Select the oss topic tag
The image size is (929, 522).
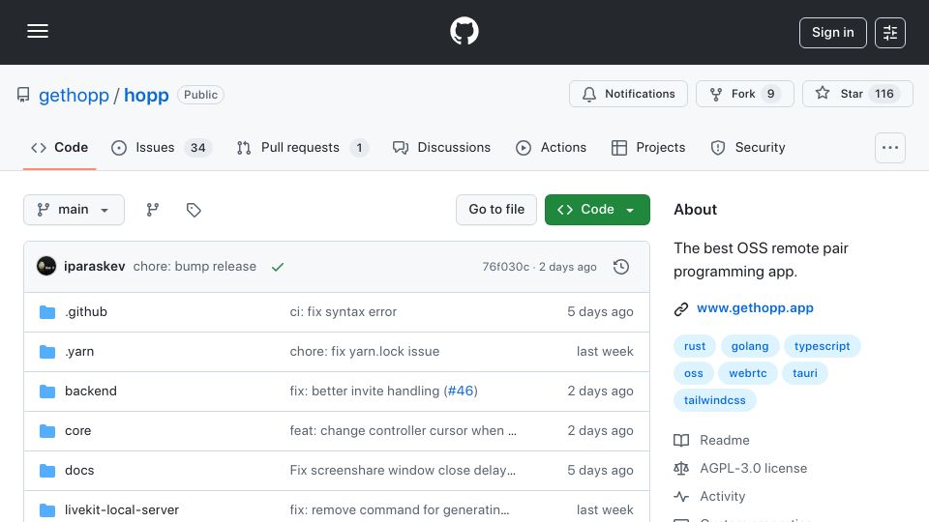(x=693, y=373)
